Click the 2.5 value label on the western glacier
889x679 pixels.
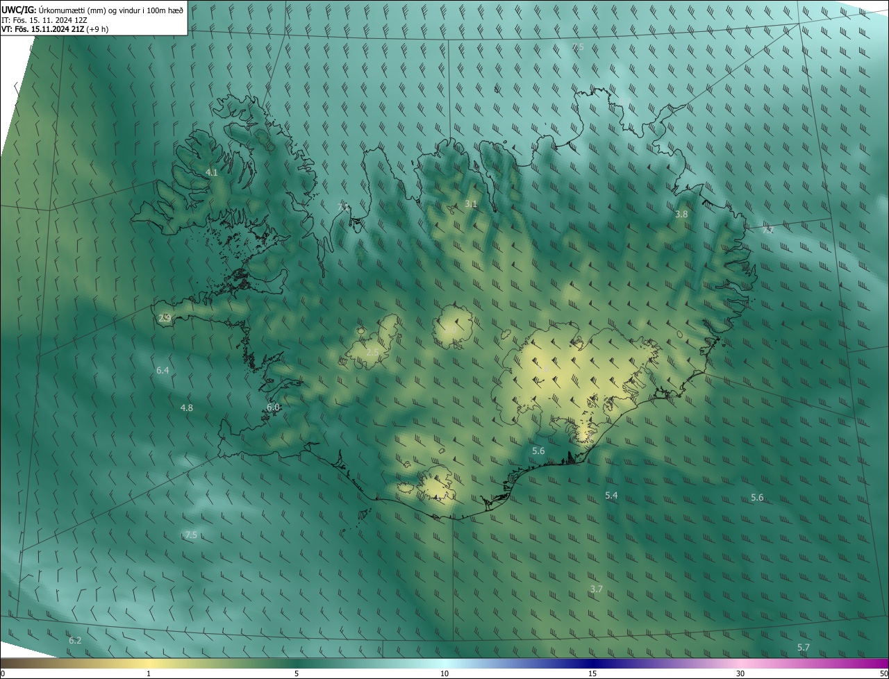pos(372,353)
